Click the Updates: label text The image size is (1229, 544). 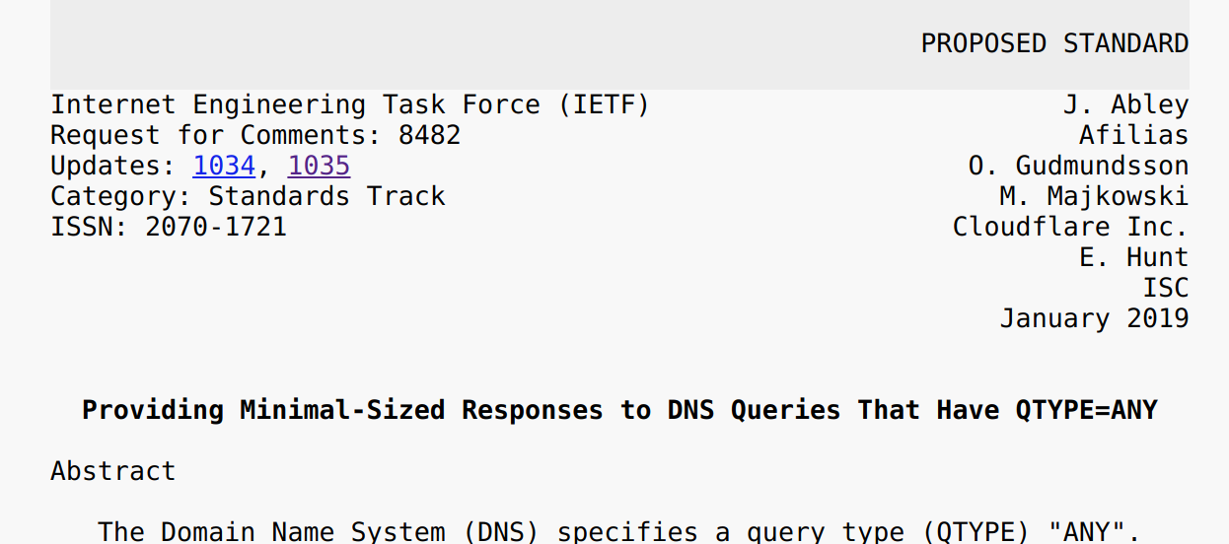[113, 166]
